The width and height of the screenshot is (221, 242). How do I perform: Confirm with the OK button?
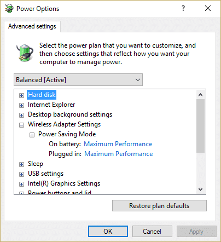tap(108, 232)
